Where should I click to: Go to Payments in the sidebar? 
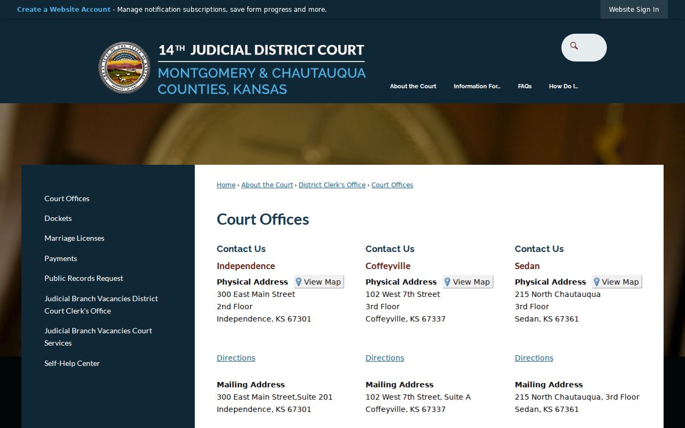point(60,258)
